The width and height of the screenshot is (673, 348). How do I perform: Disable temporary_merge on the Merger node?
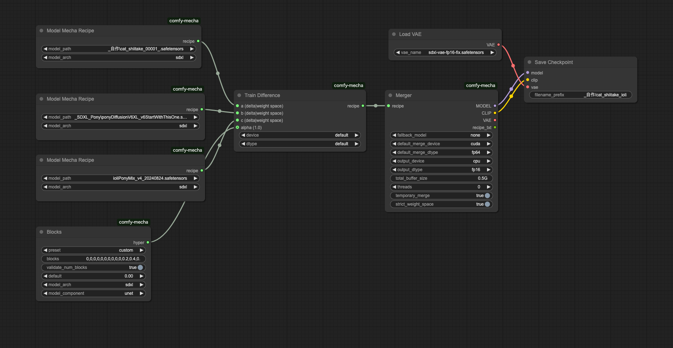pyautogui.click(x=487, y=195)
